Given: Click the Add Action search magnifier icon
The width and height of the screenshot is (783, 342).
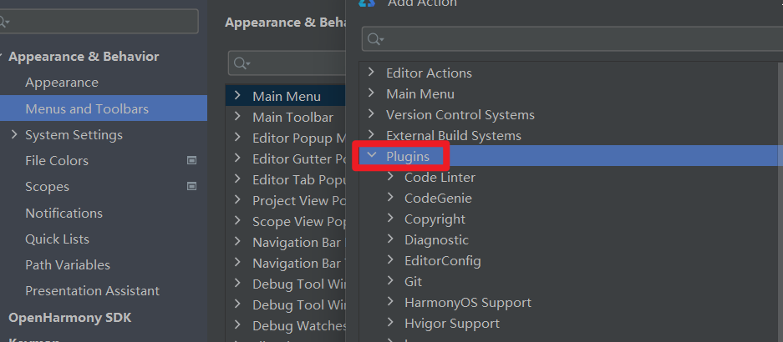Looking at the screenshot, I should click(375, 39).
